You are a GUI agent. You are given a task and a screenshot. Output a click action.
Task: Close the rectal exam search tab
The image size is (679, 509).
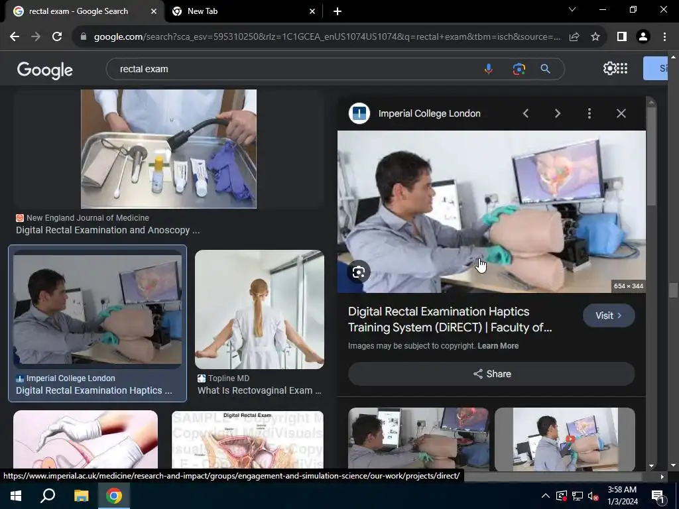154,11
